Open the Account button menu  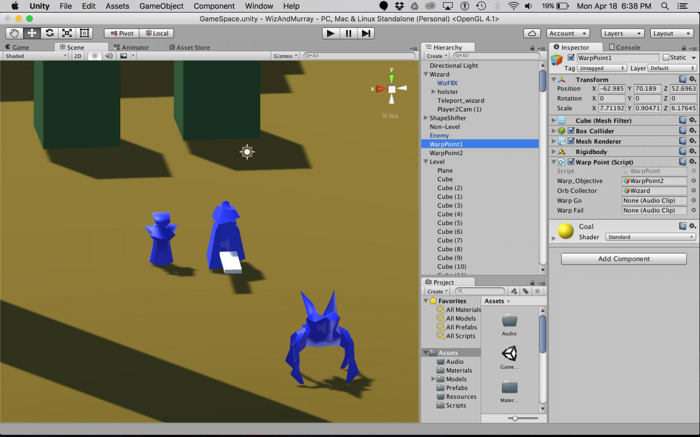[x=568, y=33]
